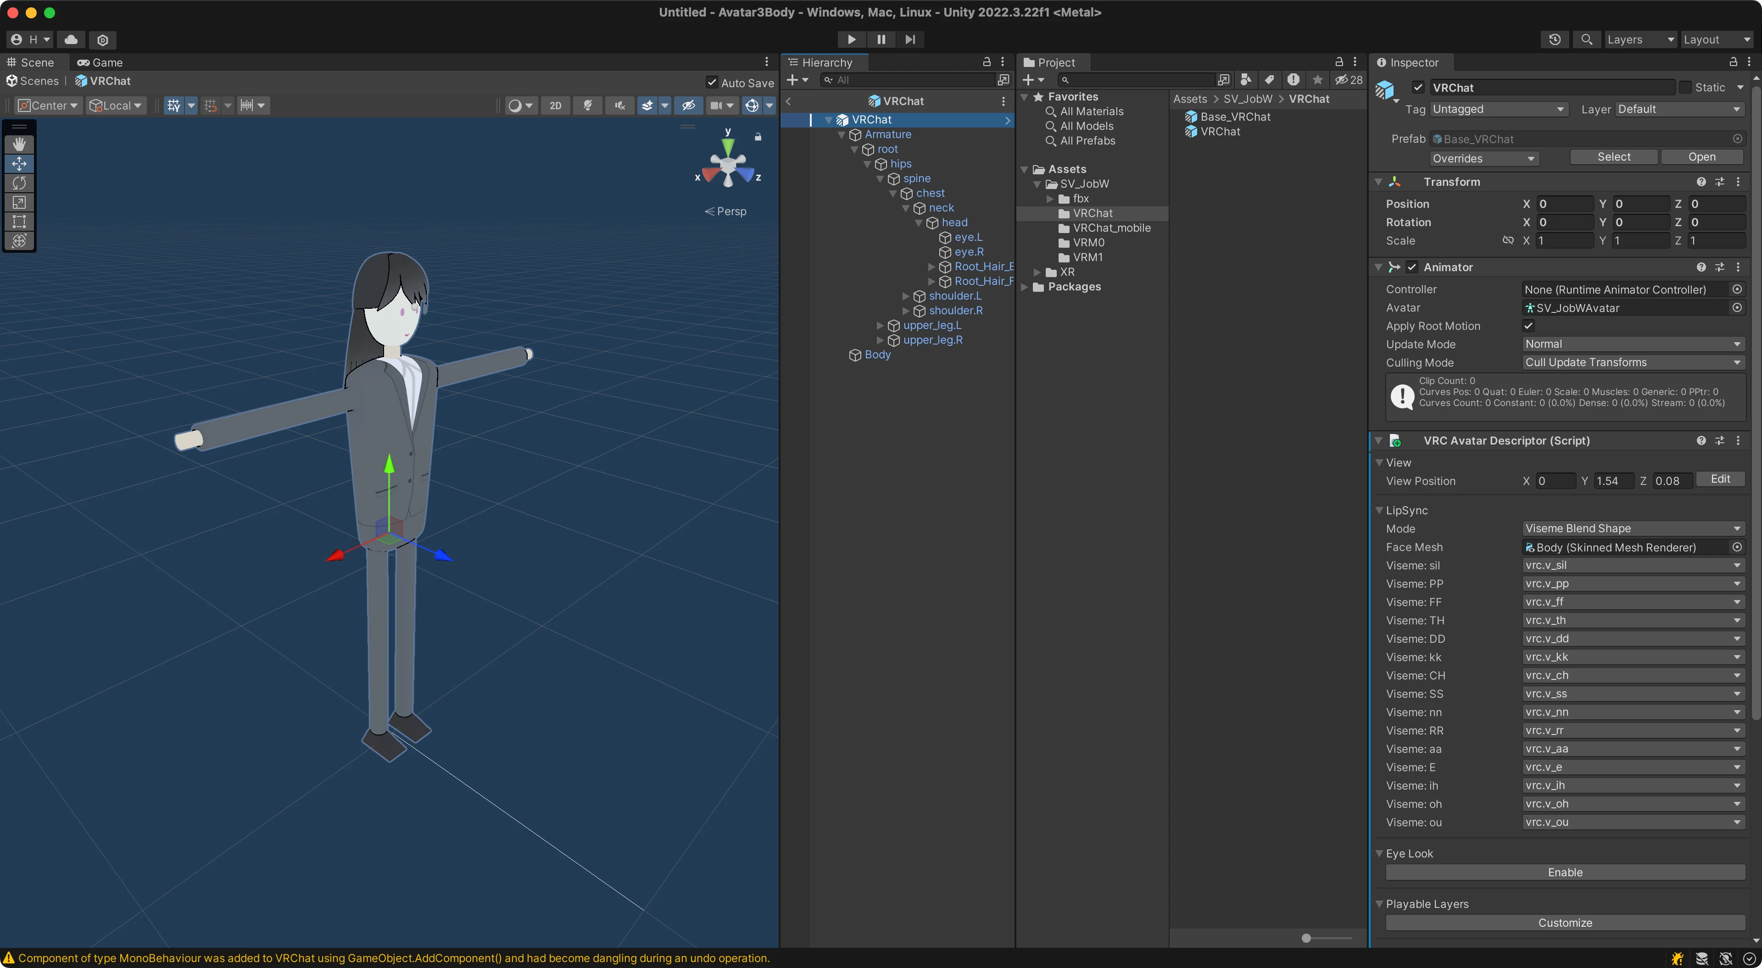Click the Play button

[852, 39]
